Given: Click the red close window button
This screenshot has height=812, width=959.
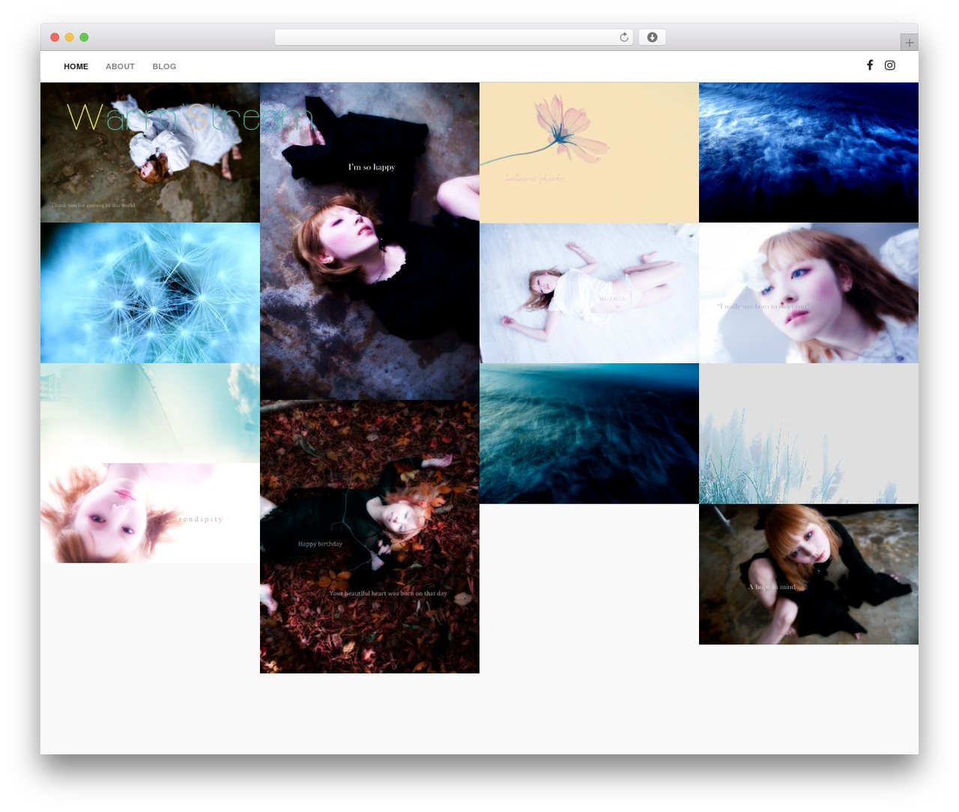Looking at the screenshot, I should click(55, 37).
